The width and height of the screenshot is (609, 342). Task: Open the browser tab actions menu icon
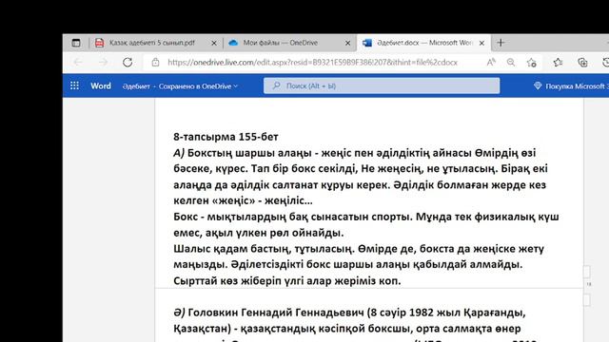pyautogui.click(x=76, y=43)
